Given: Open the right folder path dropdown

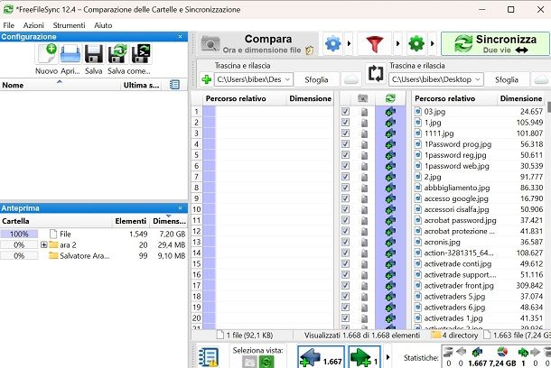Looking at the screenshot, I should pyautogui.click(x=478, y=79).
